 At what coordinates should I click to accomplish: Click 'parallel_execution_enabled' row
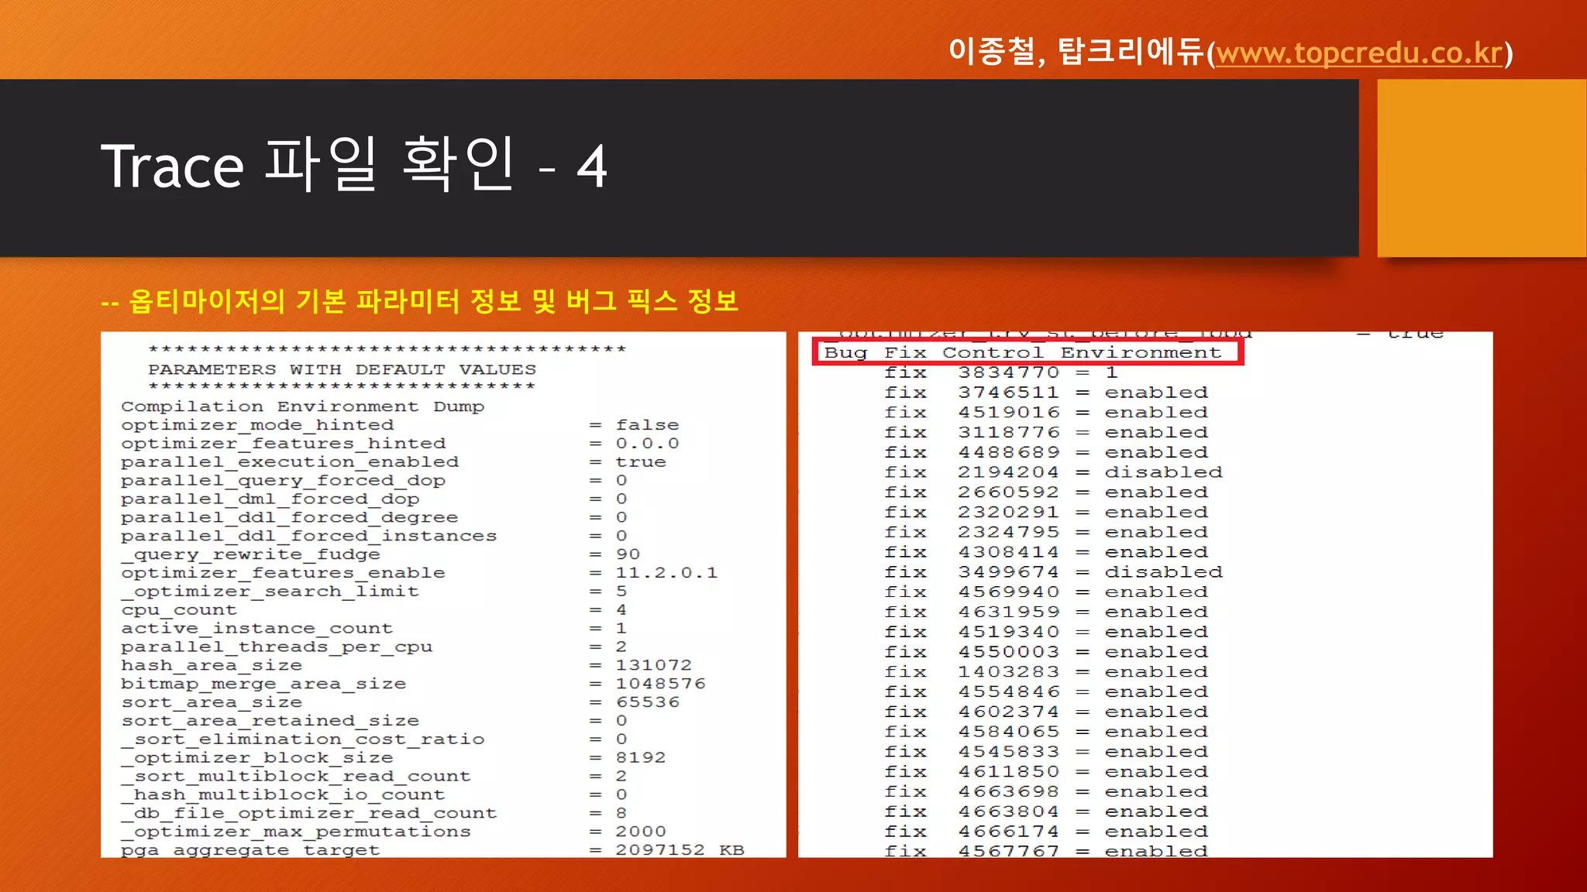click(394, 462)
